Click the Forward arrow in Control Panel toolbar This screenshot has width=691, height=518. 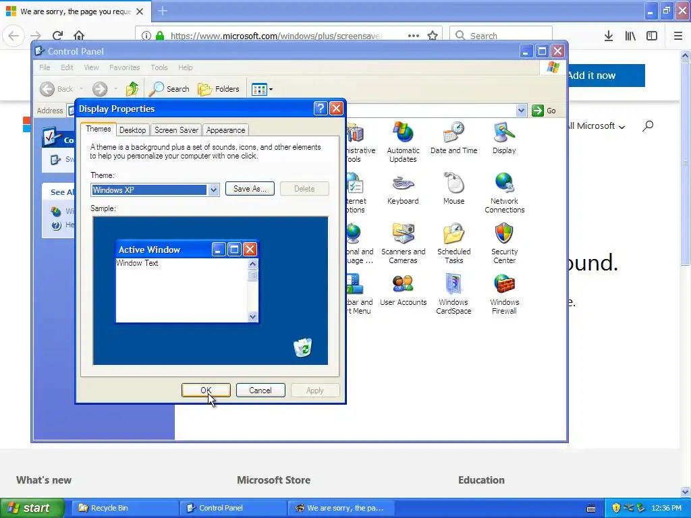(100, 89)
